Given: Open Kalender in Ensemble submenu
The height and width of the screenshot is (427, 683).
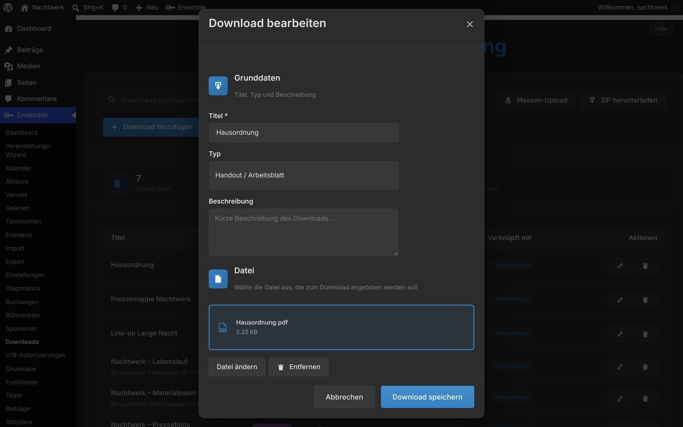Looking at the screenshot, I should click(x=19, y=168).
